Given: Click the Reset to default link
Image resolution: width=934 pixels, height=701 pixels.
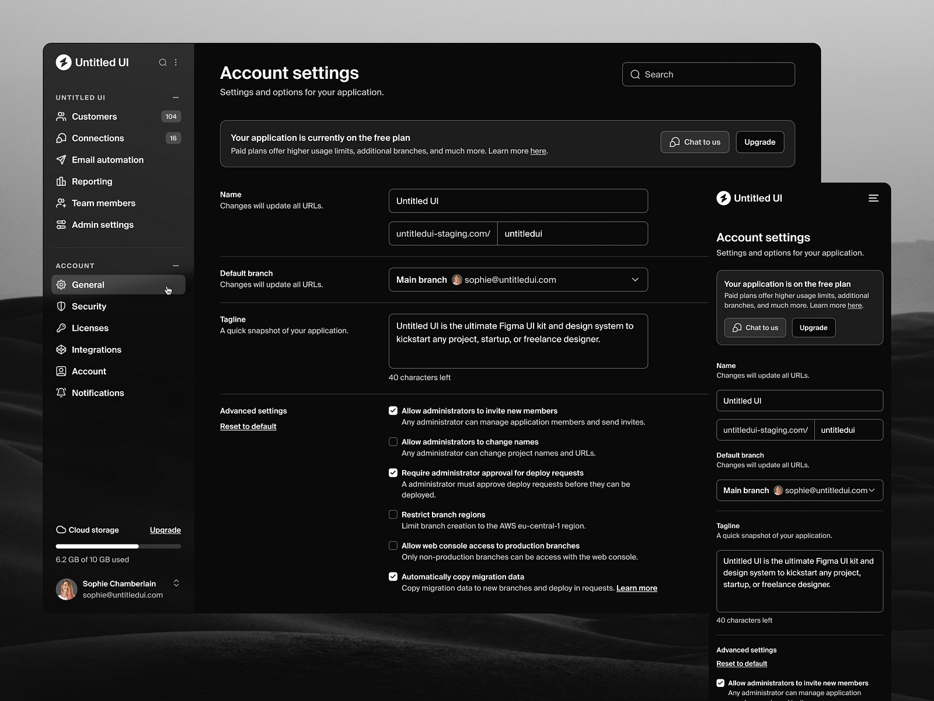Looking at the screenshot, I should coord(248,426).
